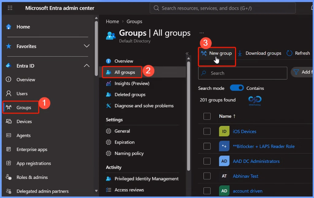
Task: Click sidebar scroll down arrow
Action: pyautogui.click(x=96, y=191)
